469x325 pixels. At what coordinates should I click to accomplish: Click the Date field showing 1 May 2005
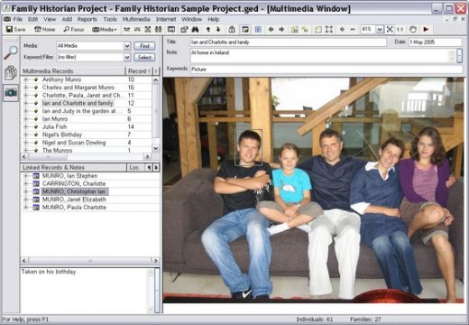[435, 42]
